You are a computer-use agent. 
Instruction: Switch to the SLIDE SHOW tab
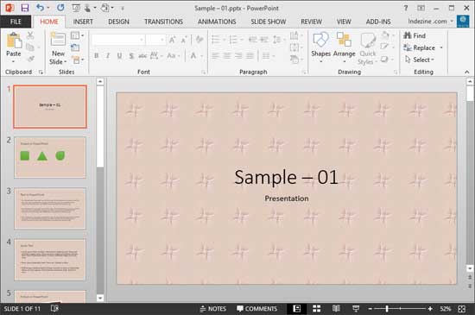click(x=269, y=22)
